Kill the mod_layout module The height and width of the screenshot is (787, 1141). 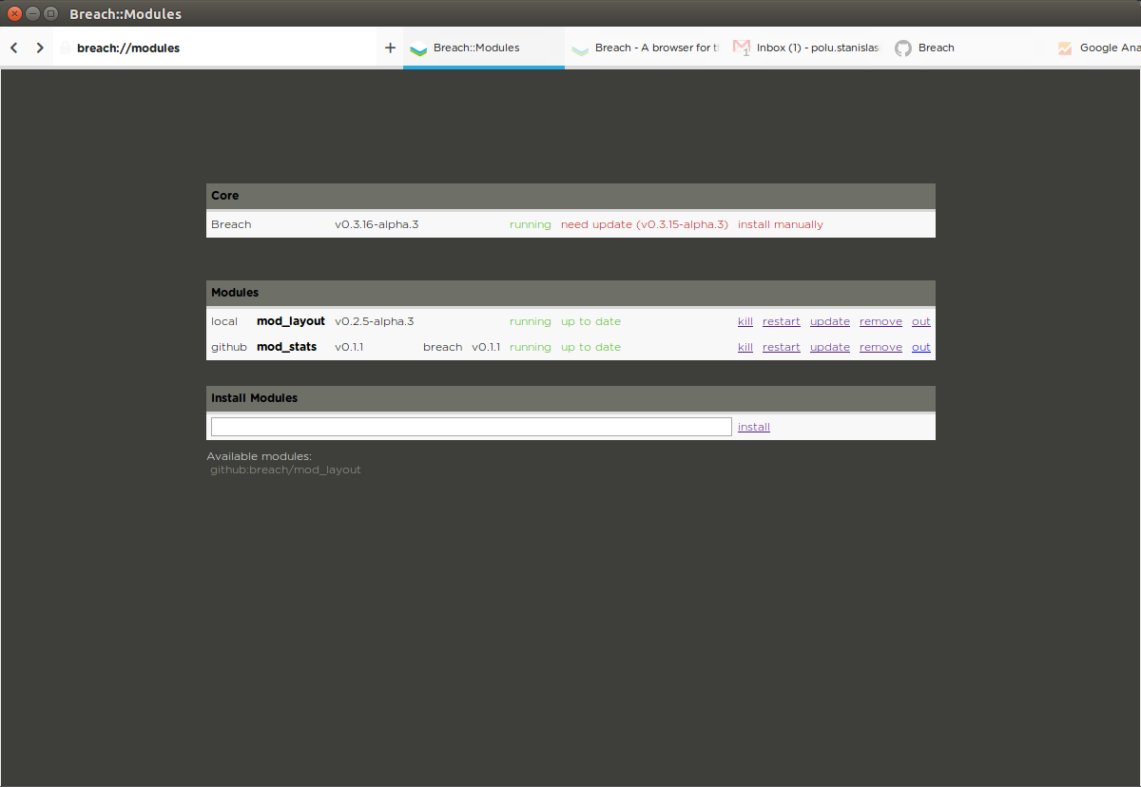[745, 321]
